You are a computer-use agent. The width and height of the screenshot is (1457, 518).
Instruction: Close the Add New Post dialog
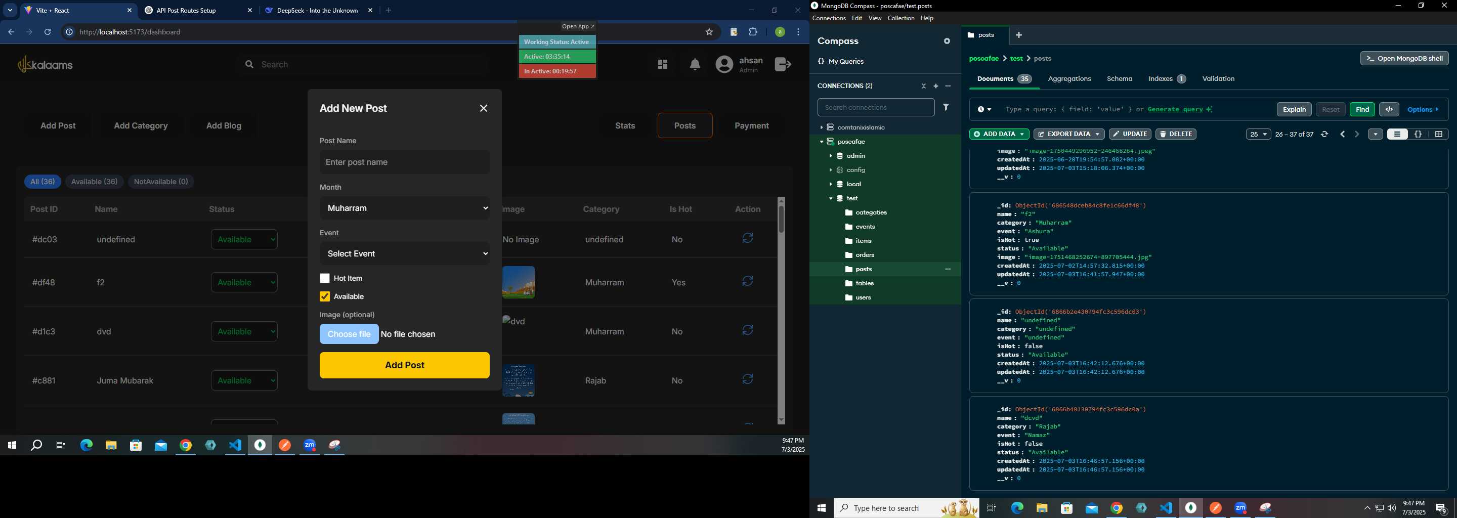click(x=484, y=108)
